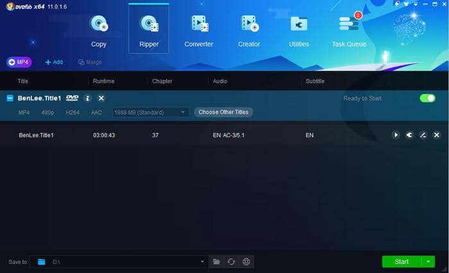Open the Start button dropdown arrow
The image size is (449, 273).
428,261
